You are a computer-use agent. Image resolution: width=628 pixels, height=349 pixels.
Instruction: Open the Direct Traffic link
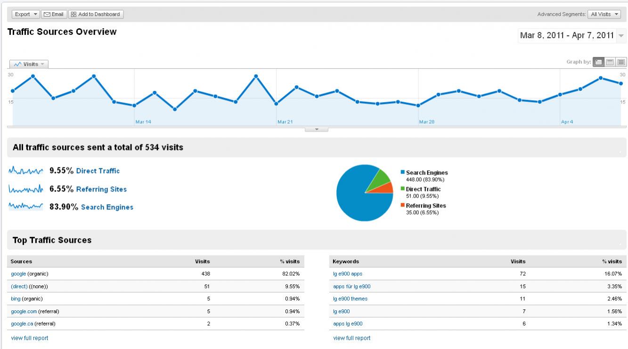tap(98, 171)
